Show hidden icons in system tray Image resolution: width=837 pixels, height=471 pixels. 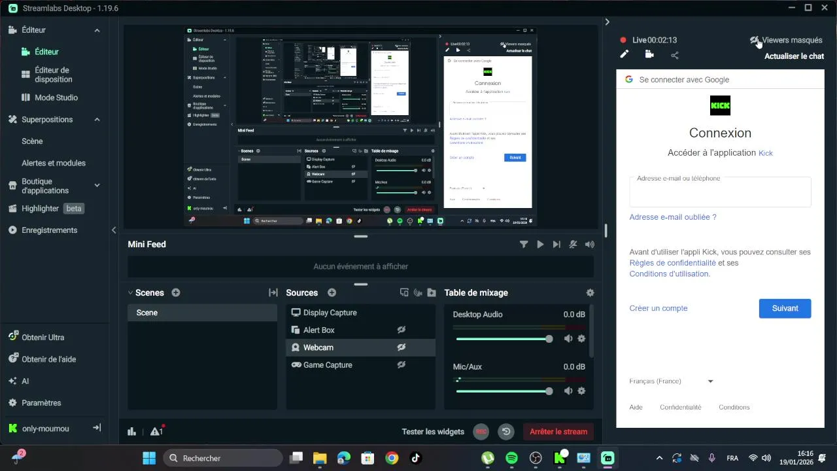[659, 459]
